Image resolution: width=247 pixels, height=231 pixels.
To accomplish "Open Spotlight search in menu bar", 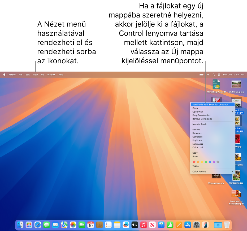I will (x=214, y=75).
